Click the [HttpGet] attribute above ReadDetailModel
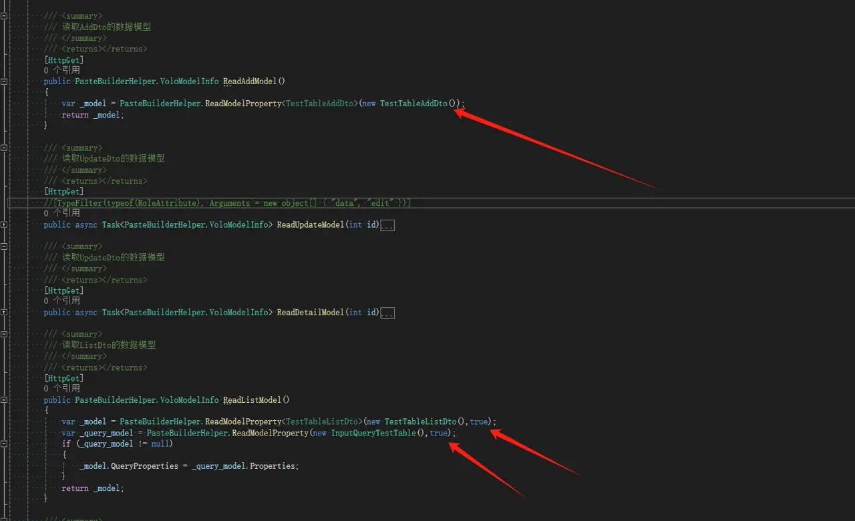This screenshot has height=521, width=855. click(x=64, y=291)
